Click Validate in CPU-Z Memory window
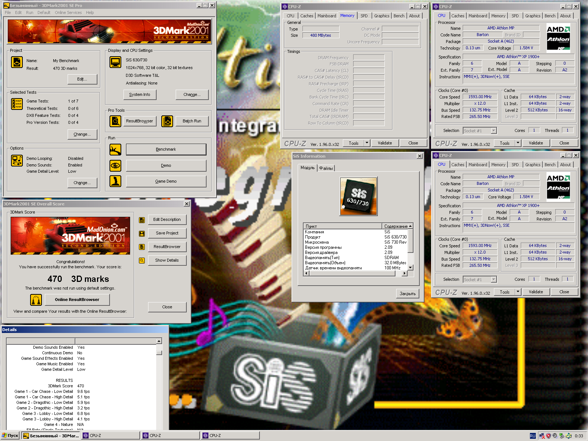The width and height of the screenshot is (588, 441). (x=385, y=143)
